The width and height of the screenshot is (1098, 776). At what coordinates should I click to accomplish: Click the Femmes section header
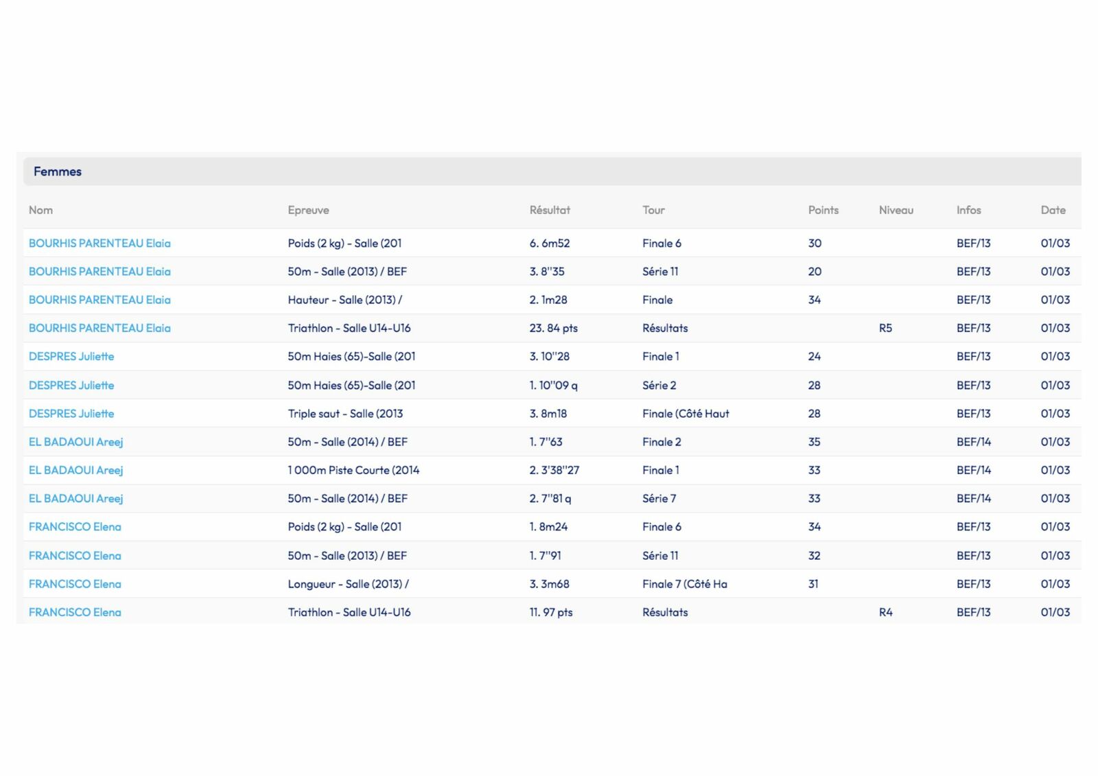coord(58,172)
